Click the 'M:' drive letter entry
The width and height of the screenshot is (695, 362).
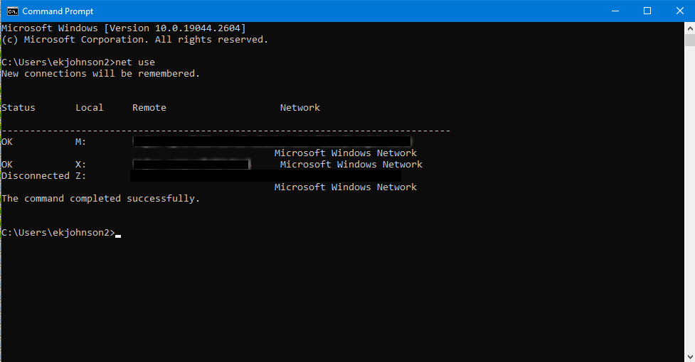[80, 142]
